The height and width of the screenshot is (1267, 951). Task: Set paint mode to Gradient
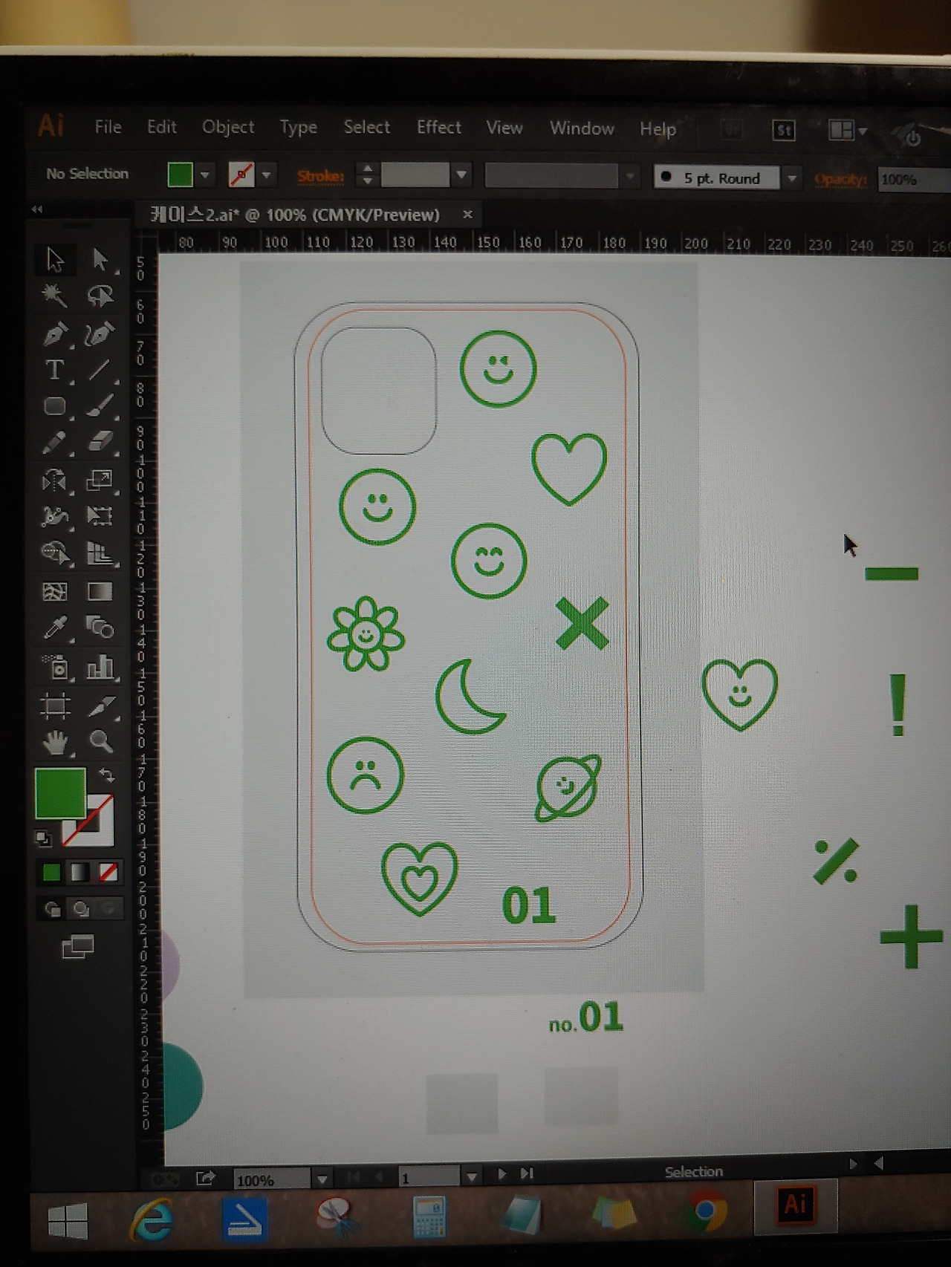[79, 872]
